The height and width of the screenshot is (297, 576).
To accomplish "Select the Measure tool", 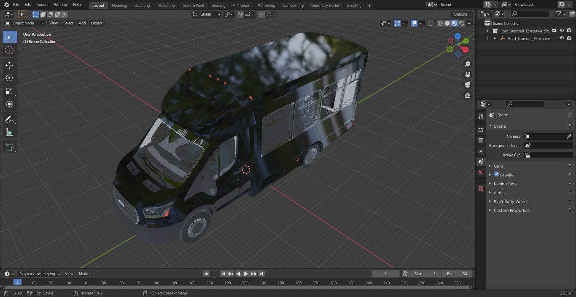I will 9,132.
